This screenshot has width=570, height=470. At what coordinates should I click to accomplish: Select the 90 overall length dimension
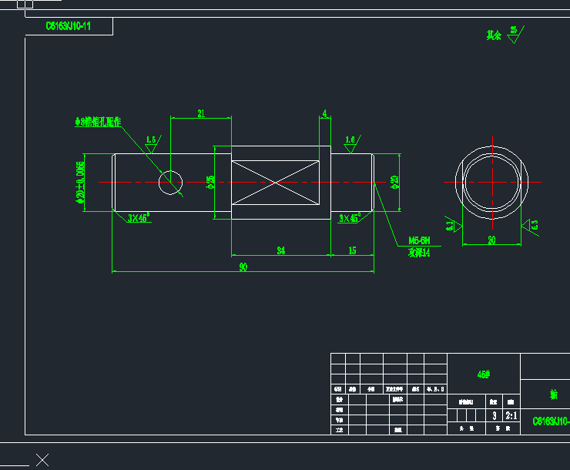(243, 267)
